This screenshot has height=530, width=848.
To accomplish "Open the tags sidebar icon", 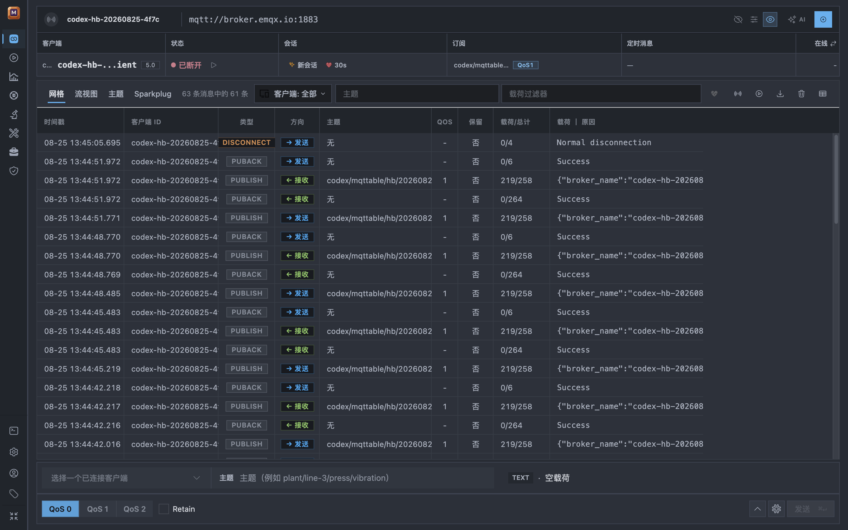I will point(14,494).
